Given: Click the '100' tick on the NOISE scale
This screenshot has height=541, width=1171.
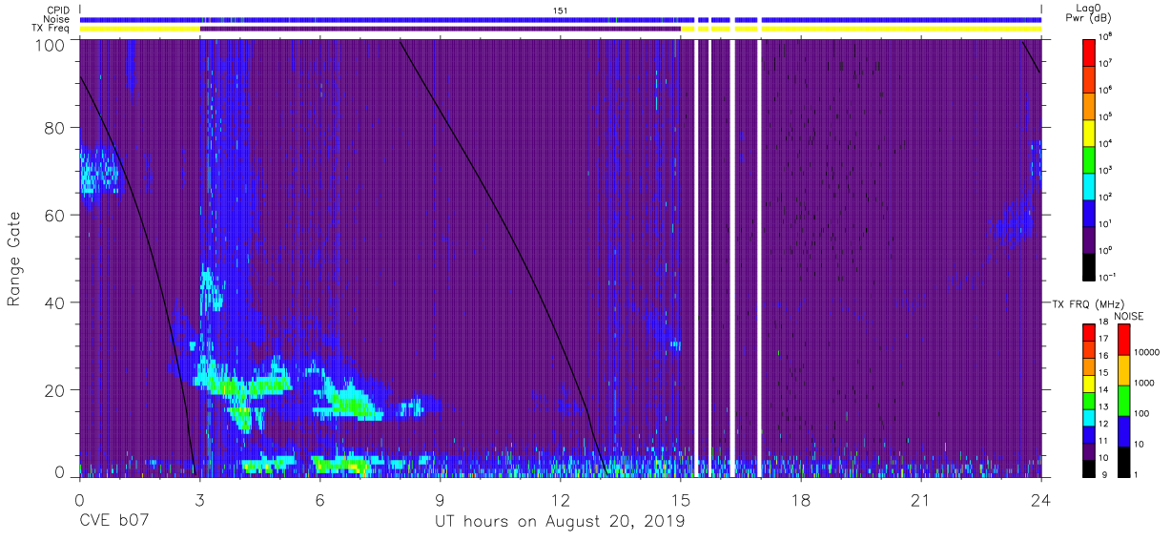Looking at the screenshot, I should coord(1142,413).
